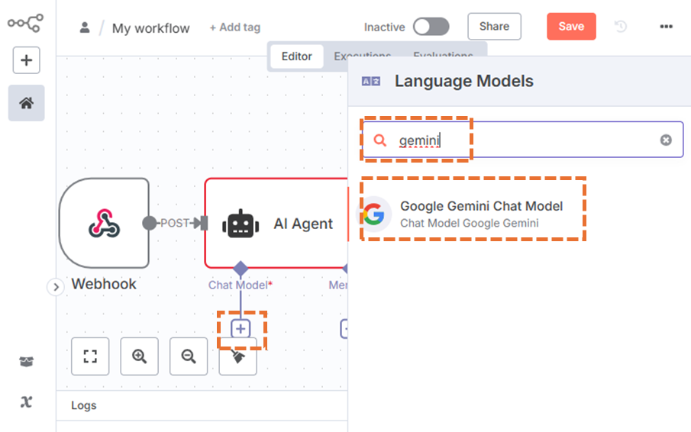This screenshot has width=691, height=432.
Task: Zoom out on the canvas
Action: [x=189, y=356]
